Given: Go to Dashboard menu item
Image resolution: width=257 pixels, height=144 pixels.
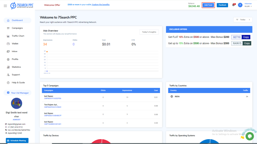Looking at the screenshot, I should tap(17, 20).
